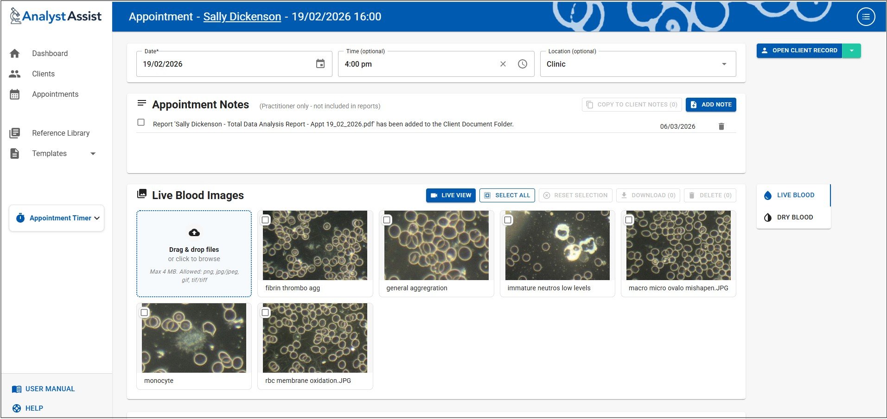Click the note date 06/03/2026

coord(677,126)
